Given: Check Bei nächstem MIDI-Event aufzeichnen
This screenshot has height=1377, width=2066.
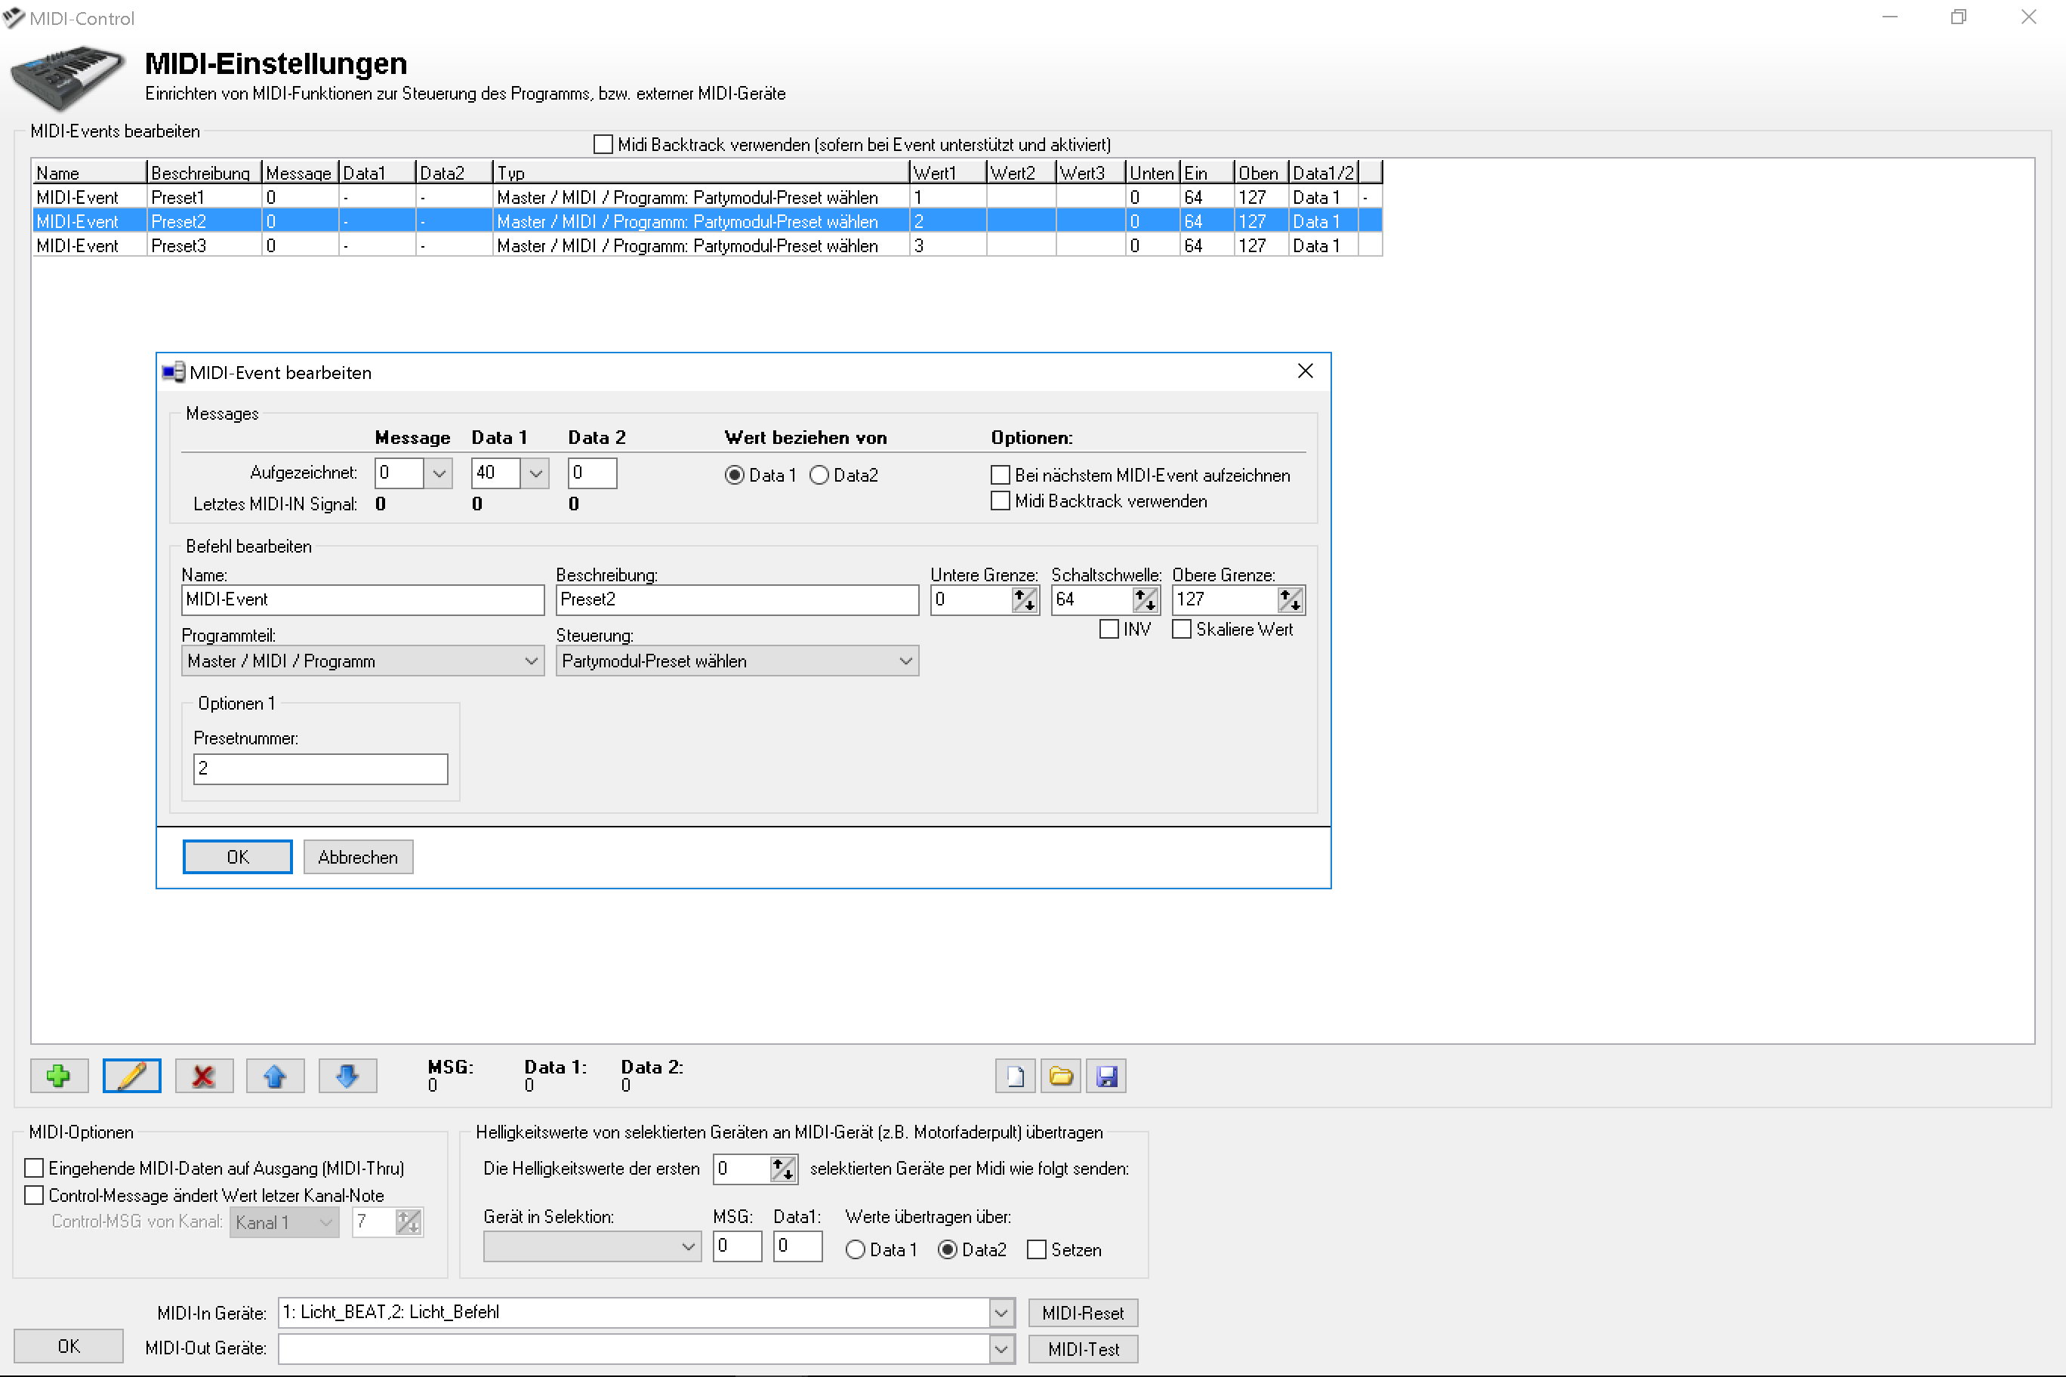Looking at the screenshot, I should pos(1001,474).
